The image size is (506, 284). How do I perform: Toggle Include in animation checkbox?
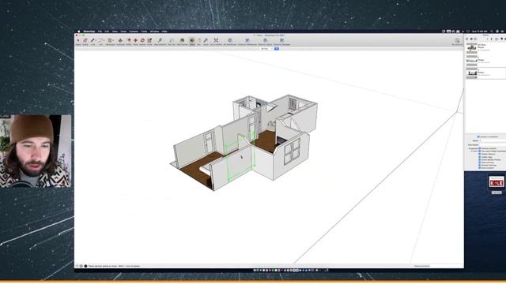pyautogui.click(x=478, y=136)
